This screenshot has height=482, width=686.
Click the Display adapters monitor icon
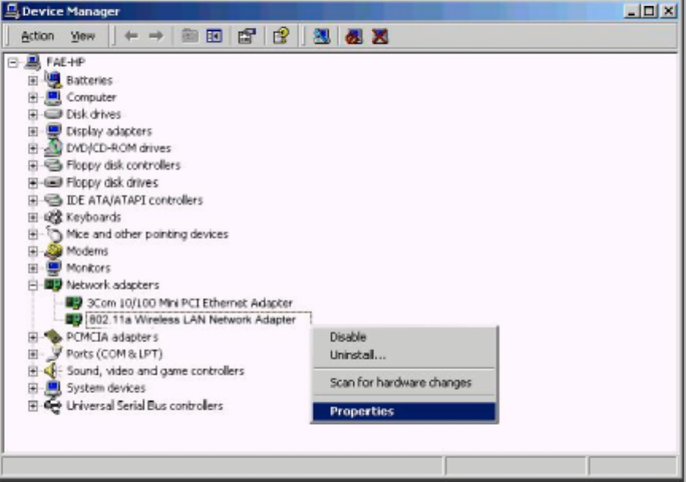pyautogui.click(x=53, y=131)
